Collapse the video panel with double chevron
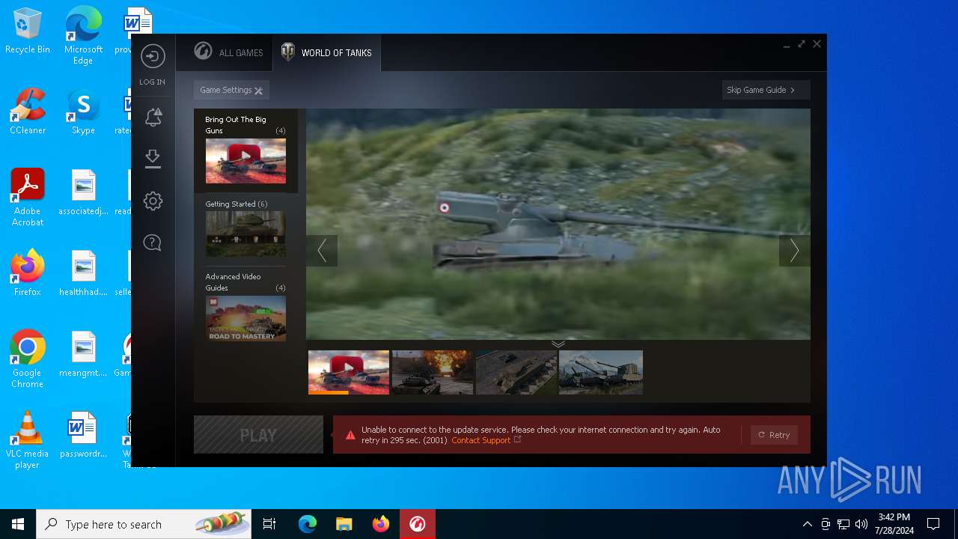The height and width of the screenshot is (539, 958). (x=558, y=344)
